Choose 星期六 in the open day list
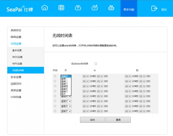173x136 pixels. coord(66,92)
